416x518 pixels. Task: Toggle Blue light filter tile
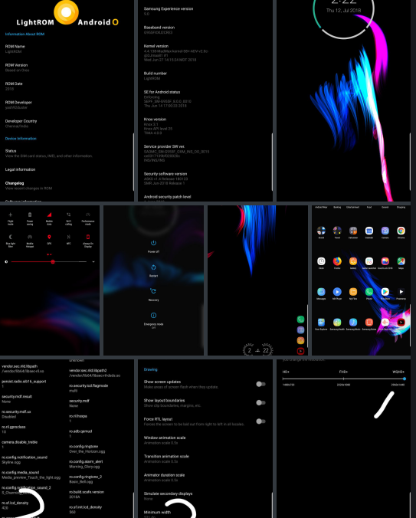tap(10, 241)
